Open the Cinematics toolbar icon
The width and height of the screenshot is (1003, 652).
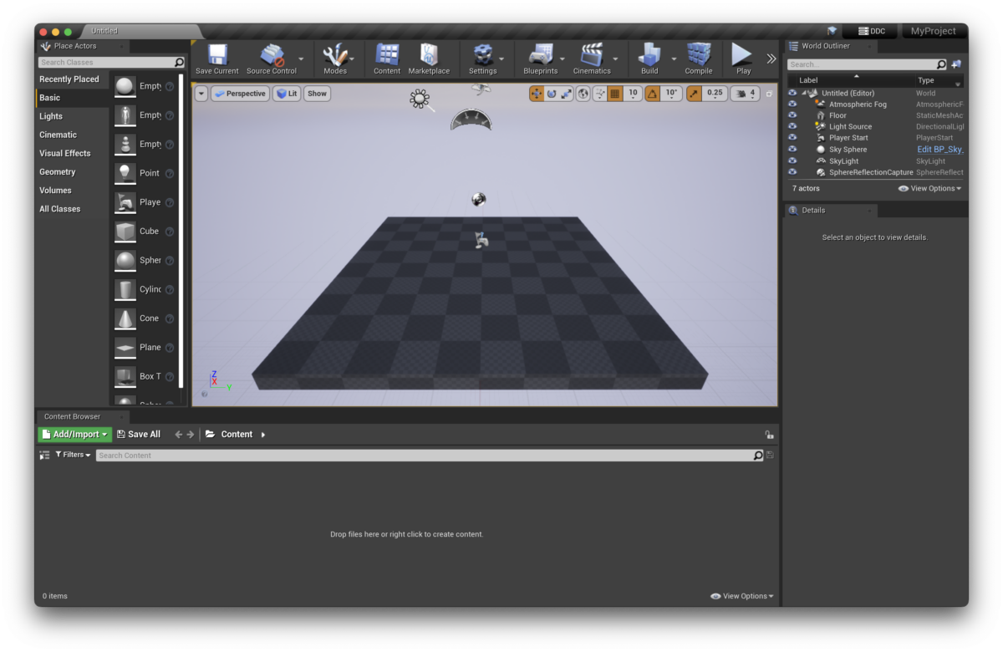592,59
